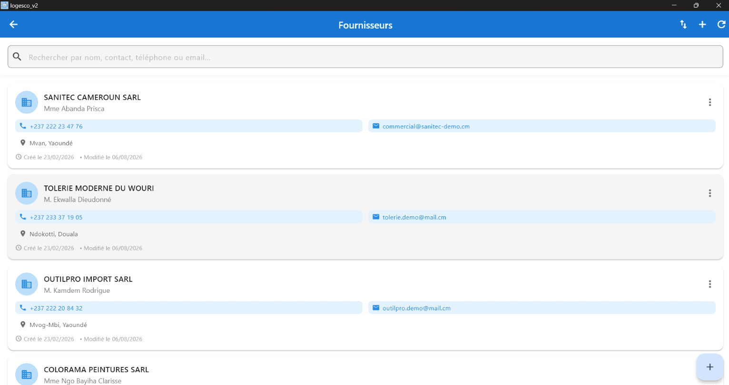Click phone icon in SANITEC row

(x=22, y=126)
